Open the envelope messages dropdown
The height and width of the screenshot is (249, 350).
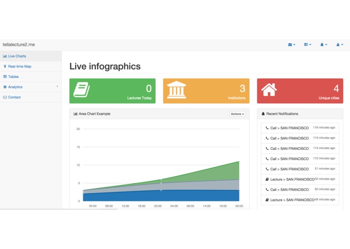292,45
